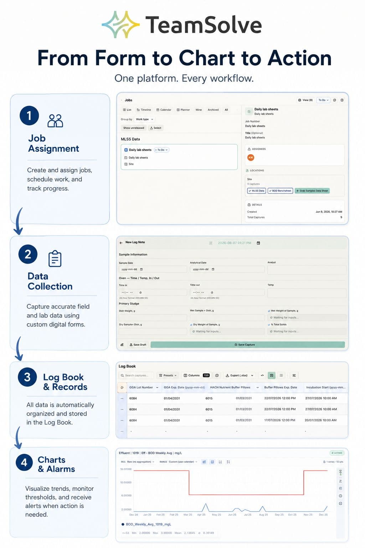Open the Time in clock picker icon

140,292
